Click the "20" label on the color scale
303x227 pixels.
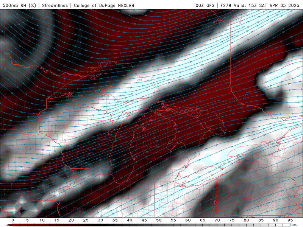tap(71, 220)
